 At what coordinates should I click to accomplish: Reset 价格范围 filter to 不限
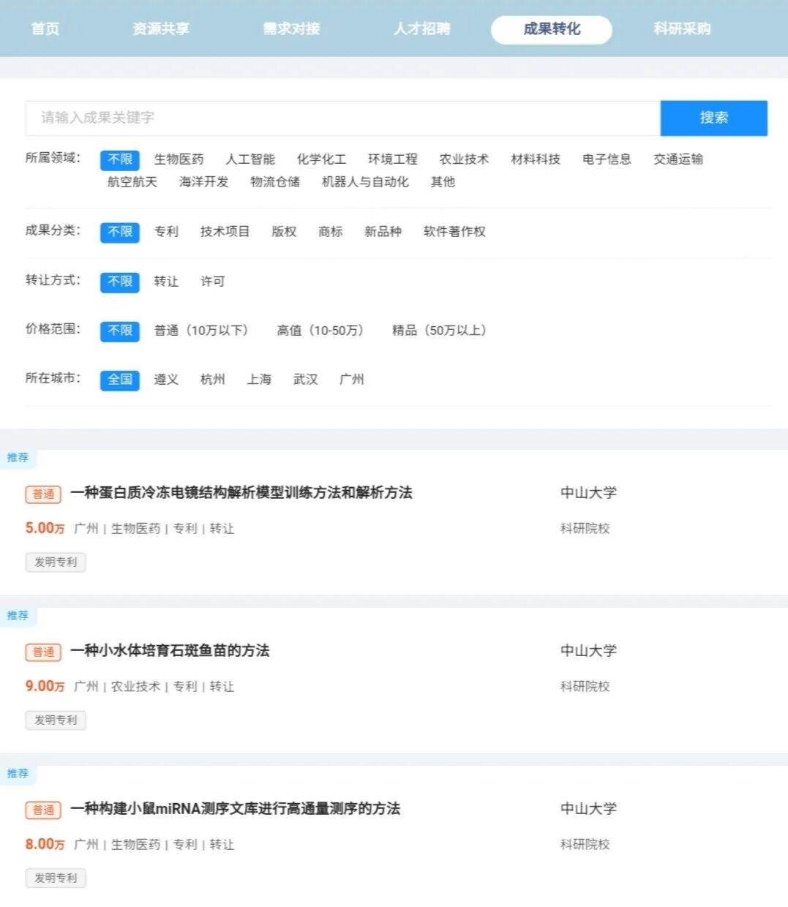[x=119, y=331]
